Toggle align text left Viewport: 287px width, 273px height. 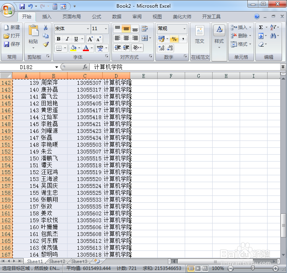(118, 38)
